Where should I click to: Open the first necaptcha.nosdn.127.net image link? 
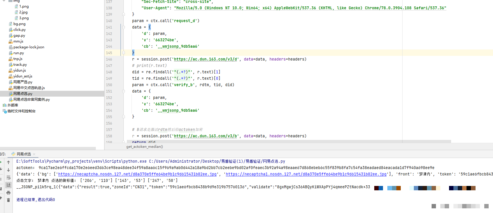pyautogui.click(x=137, y=174)
